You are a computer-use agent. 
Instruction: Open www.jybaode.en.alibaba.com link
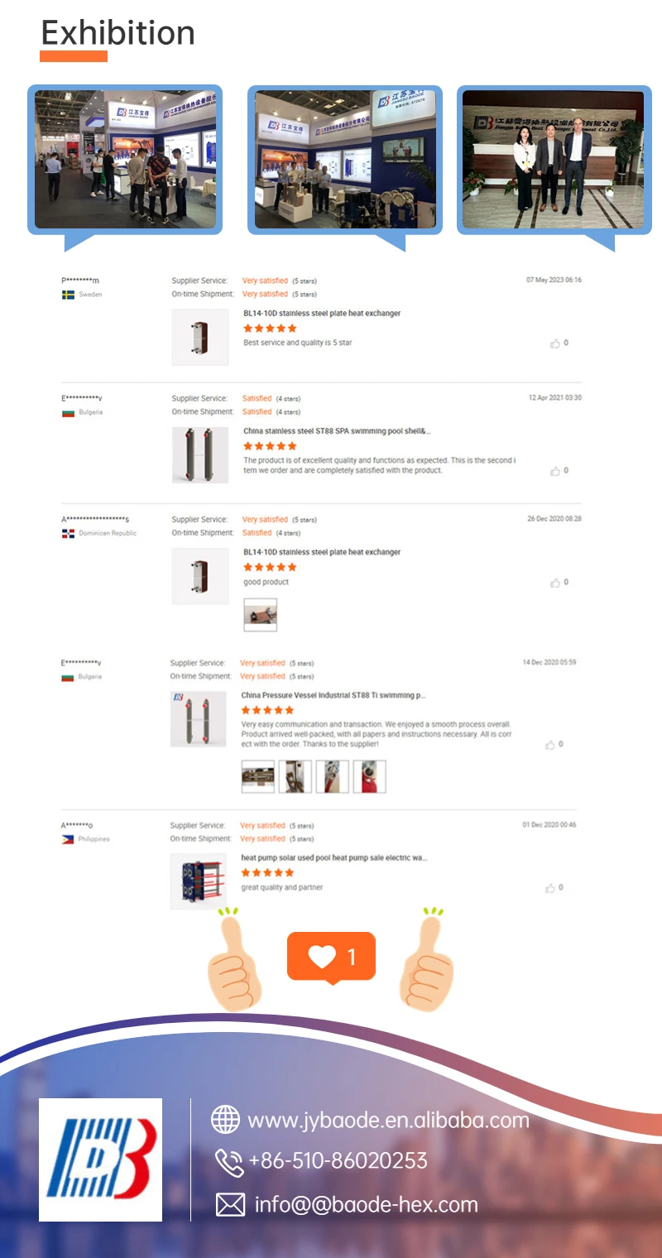[x=388, y=1121]
